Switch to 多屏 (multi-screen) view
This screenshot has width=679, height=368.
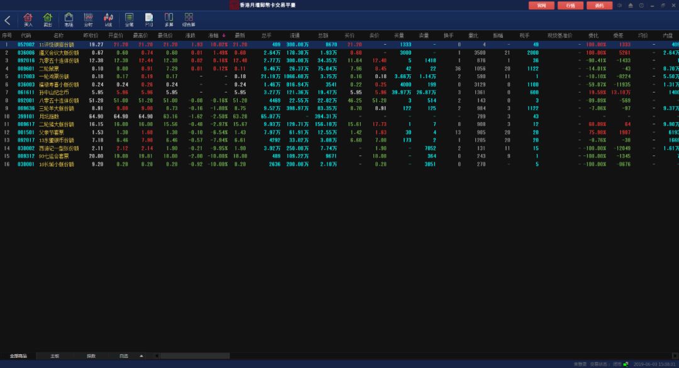169,20
